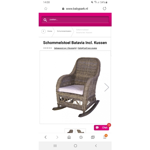The width and height of the screenshot is (150, 150).
Task: Select first chair thumbnail
Action: pos(70,131)
